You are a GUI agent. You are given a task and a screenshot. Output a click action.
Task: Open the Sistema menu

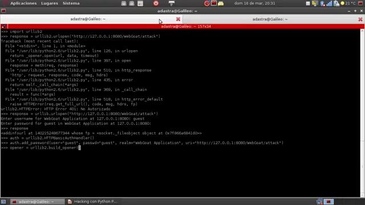click(x=71, y=3)
